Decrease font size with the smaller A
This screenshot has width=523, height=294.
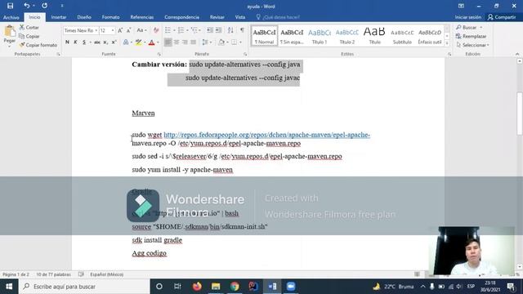pos(129,30)
